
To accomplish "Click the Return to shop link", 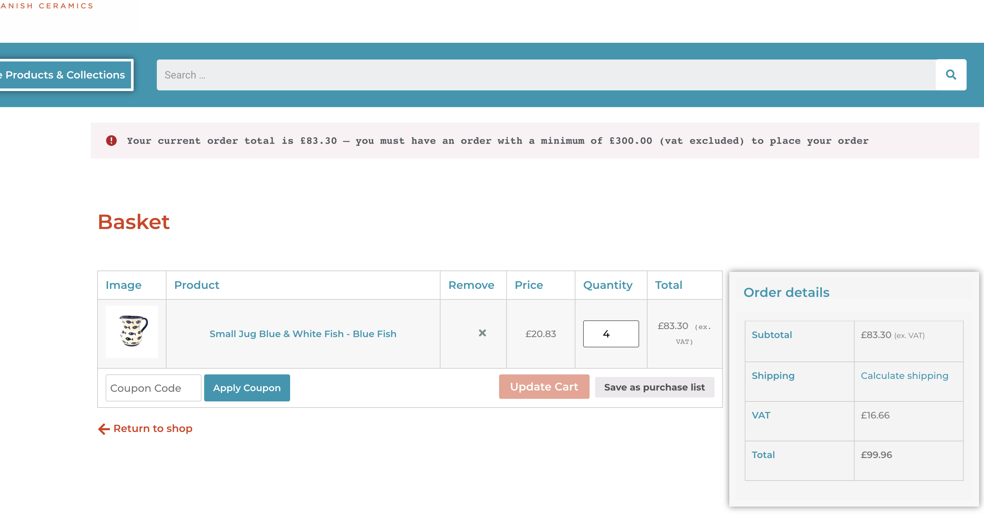I will point(153,428).
